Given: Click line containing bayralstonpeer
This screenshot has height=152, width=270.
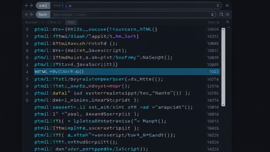Looking at the screenshot, I should pos(99,79).
